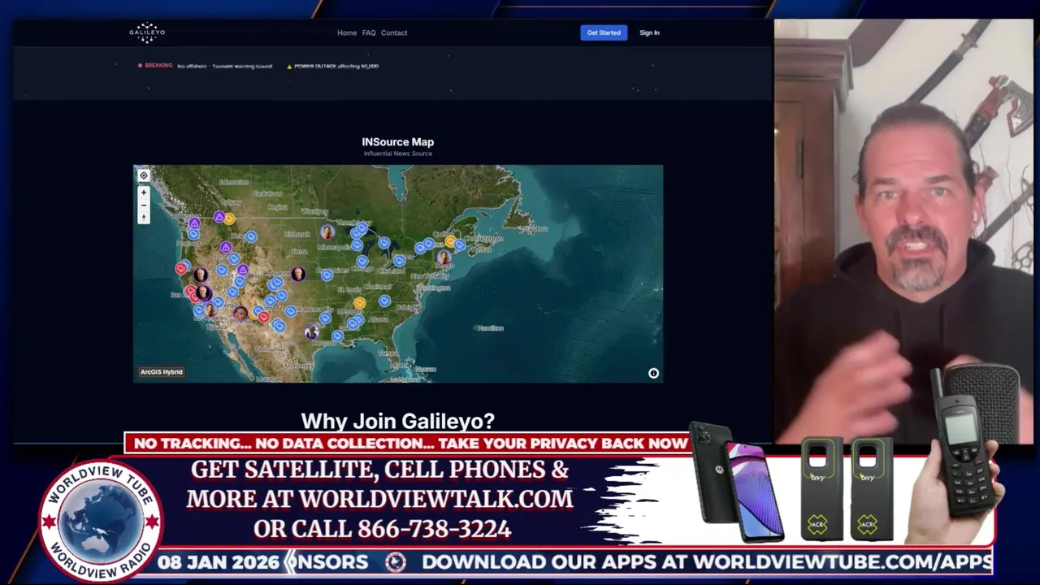Click the blue Get Started button
The height and width of the screenshot is (585, 1040).
(x=604, y=32)
